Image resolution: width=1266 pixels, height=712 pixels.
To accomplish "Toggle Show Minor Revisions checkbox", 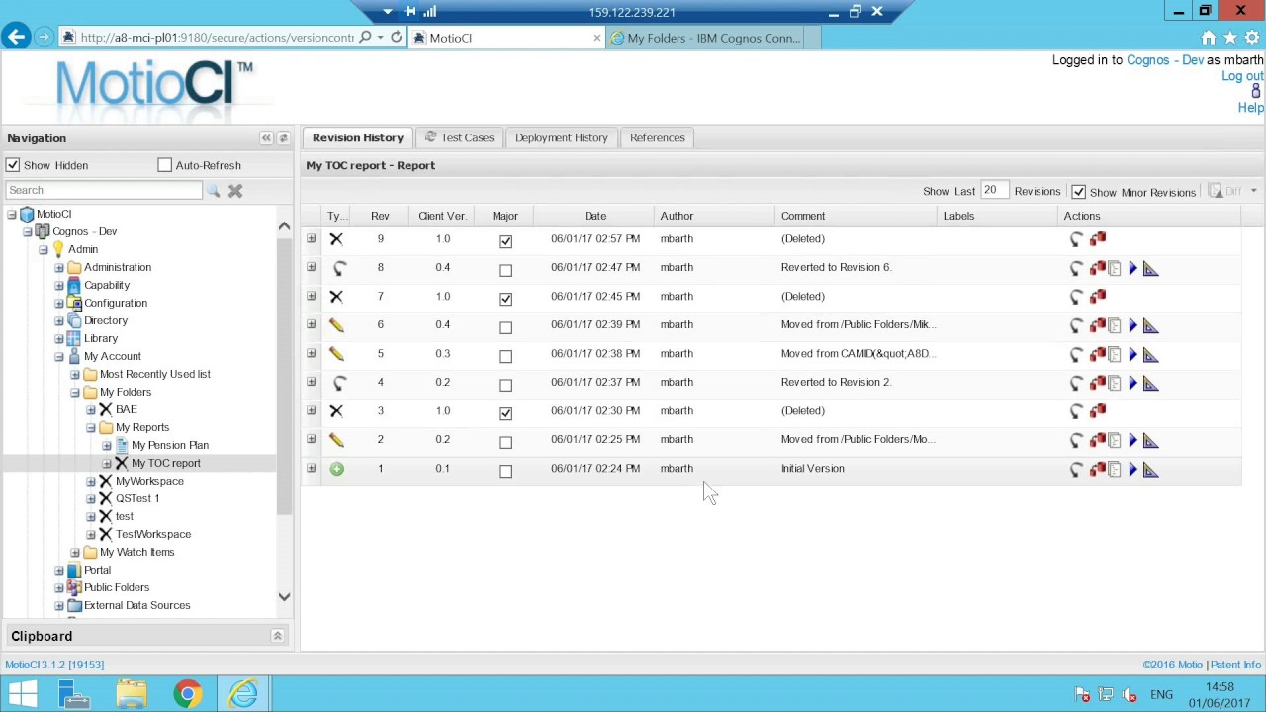I will point(1079,192).
